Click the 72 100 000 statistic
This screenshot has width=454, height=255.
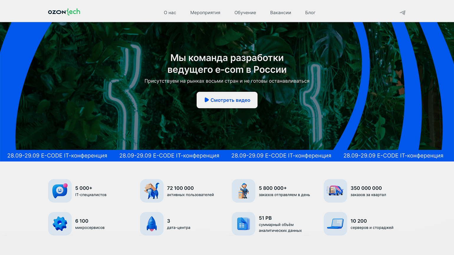[180, 188]
